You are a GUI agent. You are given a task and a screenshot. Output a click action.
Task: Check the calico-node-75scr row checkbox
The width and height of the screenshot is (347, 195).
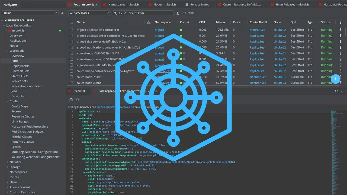tap(71, 77)
